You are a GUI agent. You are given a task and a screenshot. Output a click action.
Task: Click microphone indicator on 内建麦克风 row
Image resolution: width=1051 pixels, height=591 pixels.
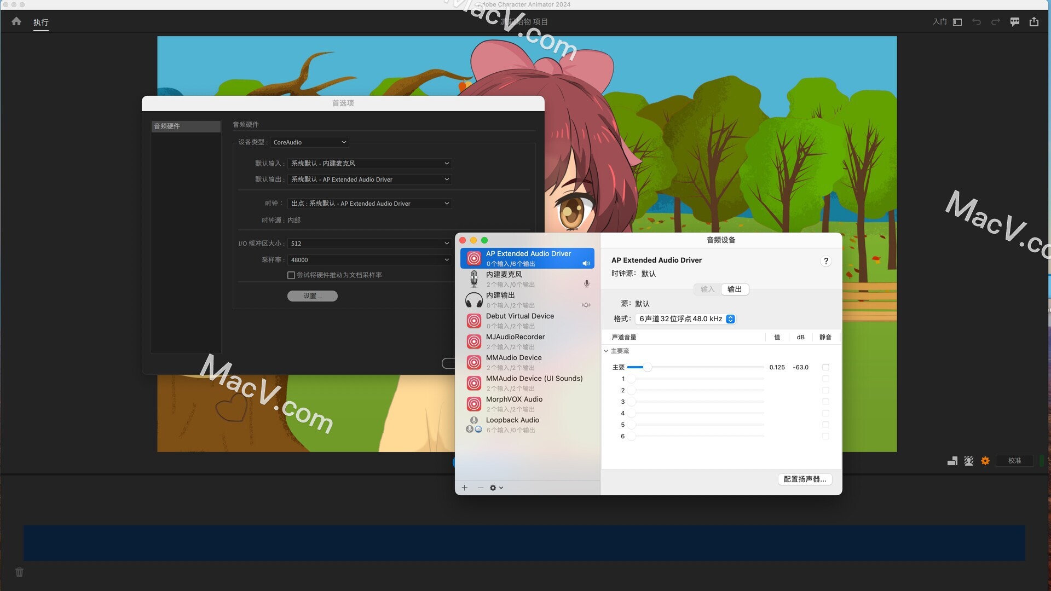click(587, 284)
